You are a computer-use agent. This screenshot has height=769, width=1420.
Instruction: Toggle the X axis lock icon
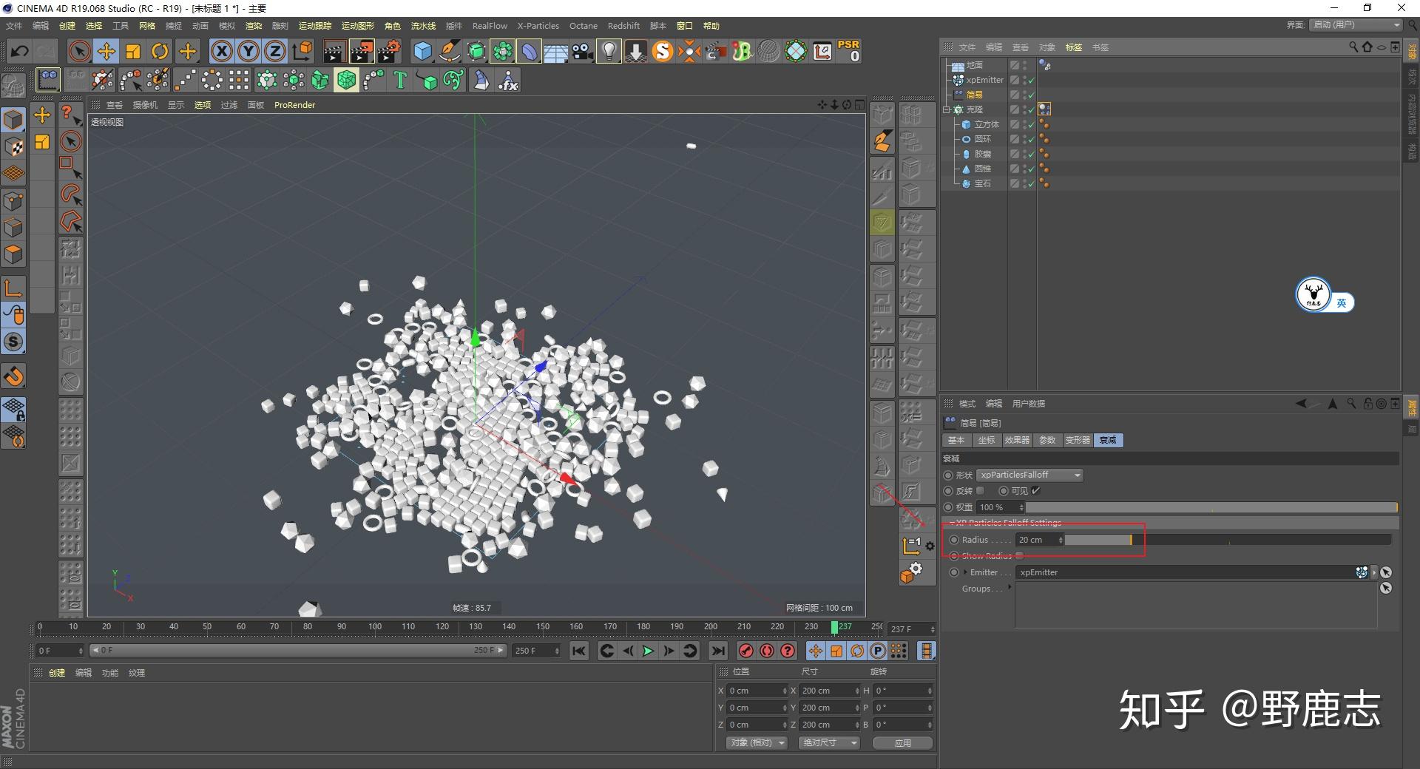221,51
